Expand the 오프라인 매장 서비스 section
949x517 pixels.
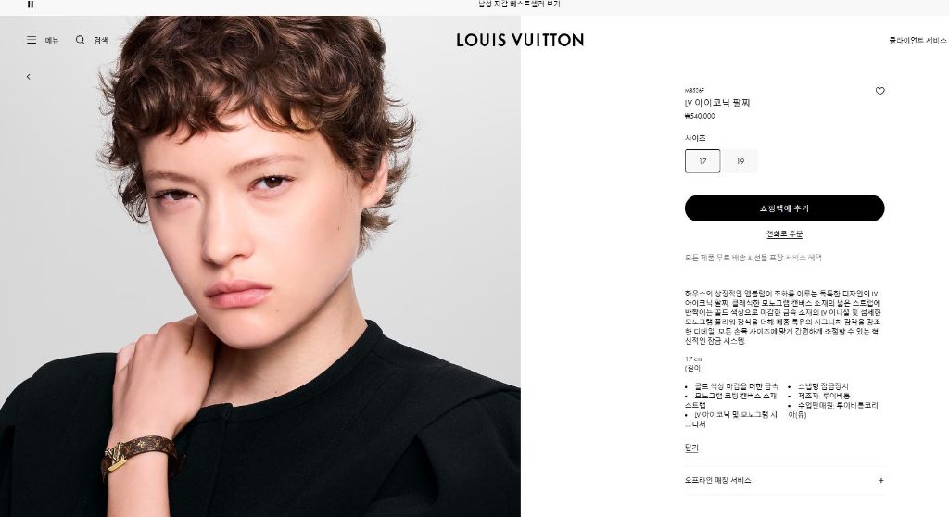[x=784, y=480]
